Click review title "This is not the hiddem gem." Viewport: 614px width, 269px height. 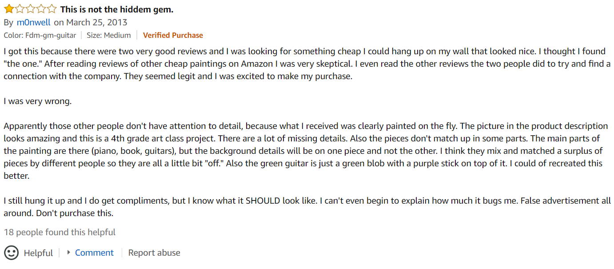pos(117,9)
